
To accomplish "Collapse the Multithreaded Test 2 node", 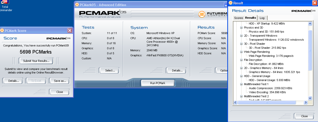I will click(x=241, y=96).
